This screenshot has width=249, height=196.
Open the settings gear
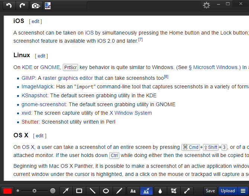[x=206, y=6]
